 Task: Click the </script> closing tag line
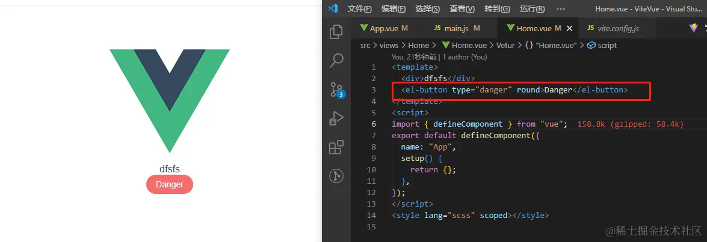(x=413, y=204)
